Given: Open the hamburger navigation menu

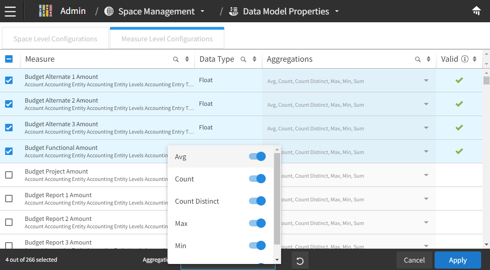Looking at the screenshot, I should coord(11,11).
